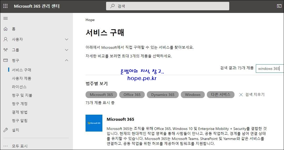Click the 검색 결과: 73개 제품 text
The height and width of the screenshot is (150, 284).
237,68
